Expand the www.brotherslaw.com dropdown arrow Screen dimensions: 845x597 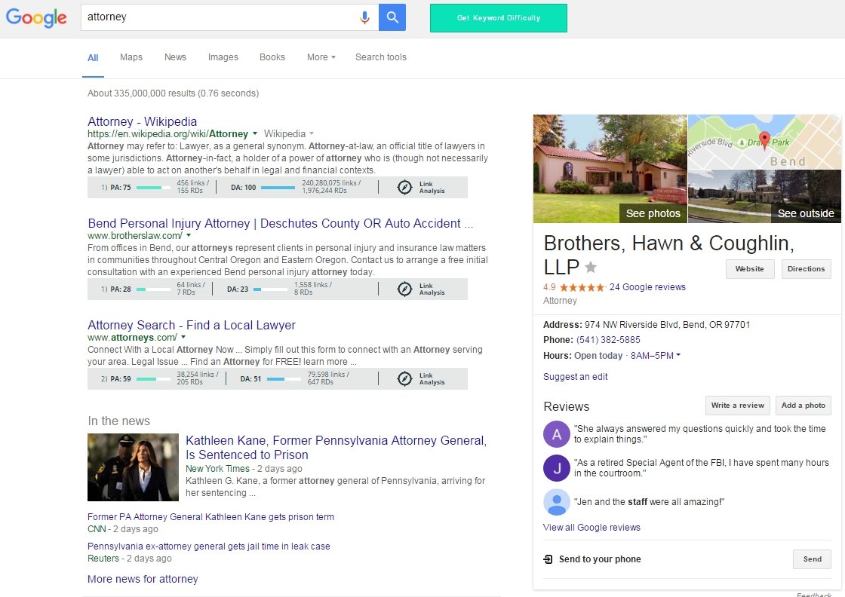click(189, 235)
